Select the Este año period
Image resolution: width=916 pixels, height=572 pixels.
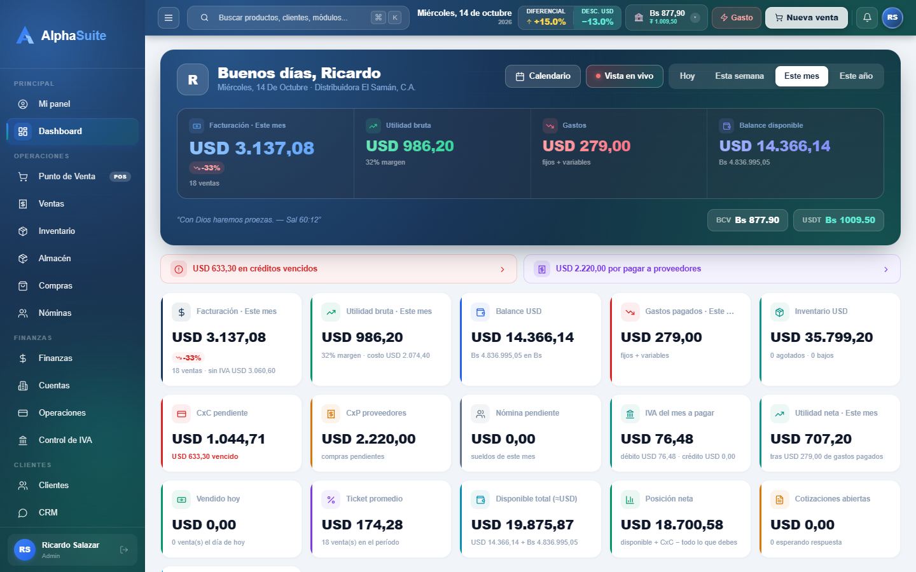point(856,76)
